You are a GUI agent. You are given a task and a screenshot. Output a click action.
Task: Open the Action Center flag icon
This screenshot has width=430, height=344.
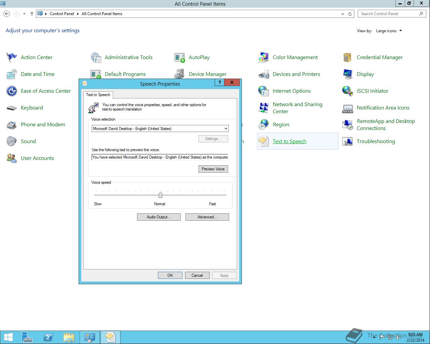coord(12,57)
